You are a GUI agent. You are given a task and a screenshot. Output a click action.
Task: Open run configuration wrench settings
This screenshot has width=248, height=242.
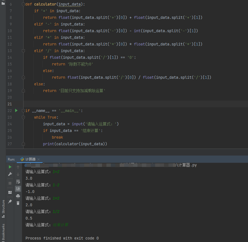point(10,174)
